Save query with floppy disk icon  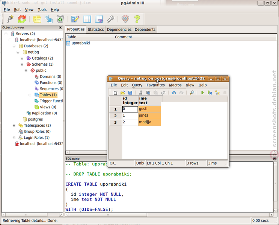(x=130, y=93)
